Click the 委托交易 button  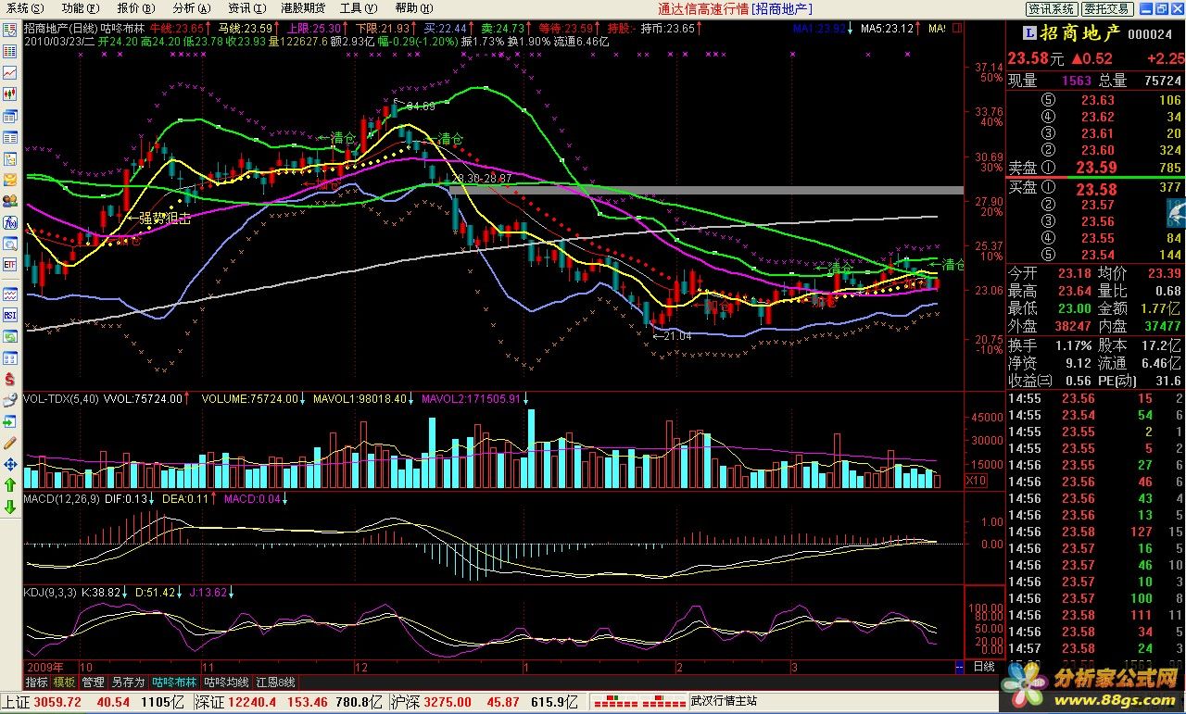[x=1106, y=8]
